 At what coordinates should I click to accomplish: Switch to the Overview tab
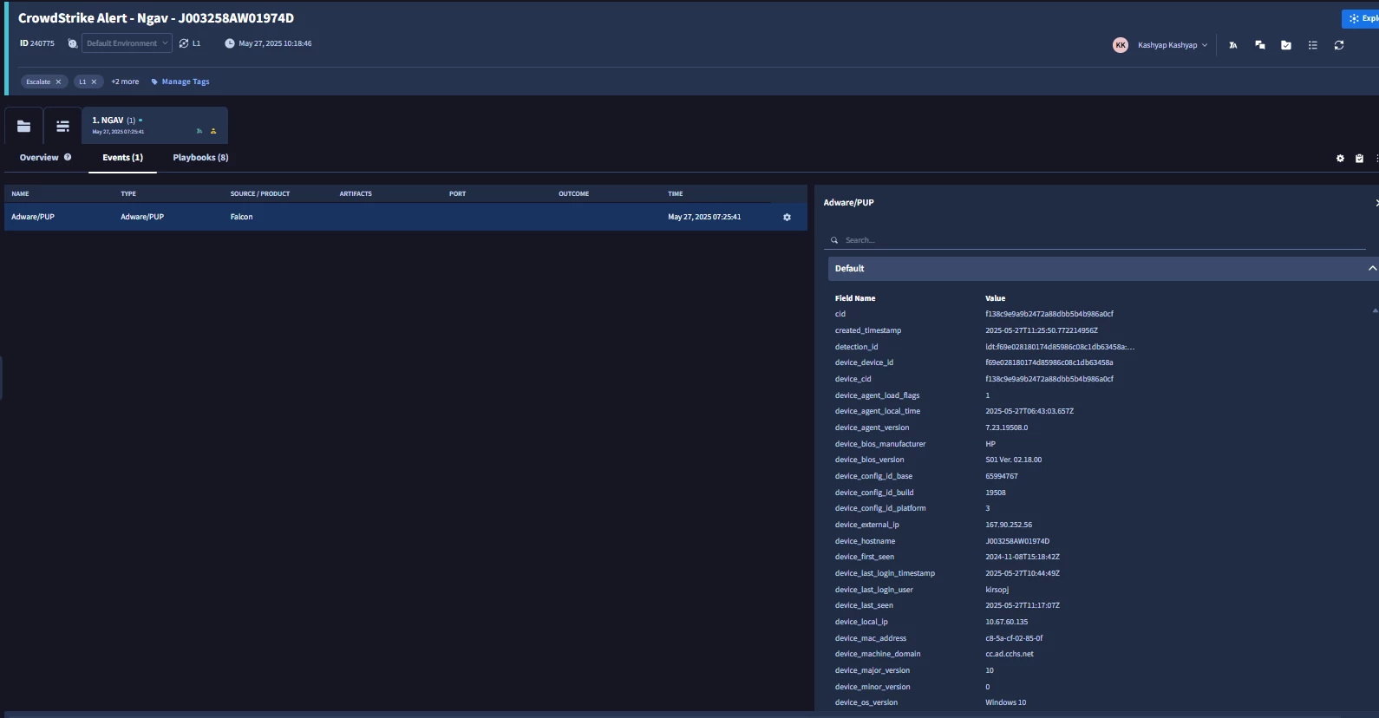click(x=39, y=158)
